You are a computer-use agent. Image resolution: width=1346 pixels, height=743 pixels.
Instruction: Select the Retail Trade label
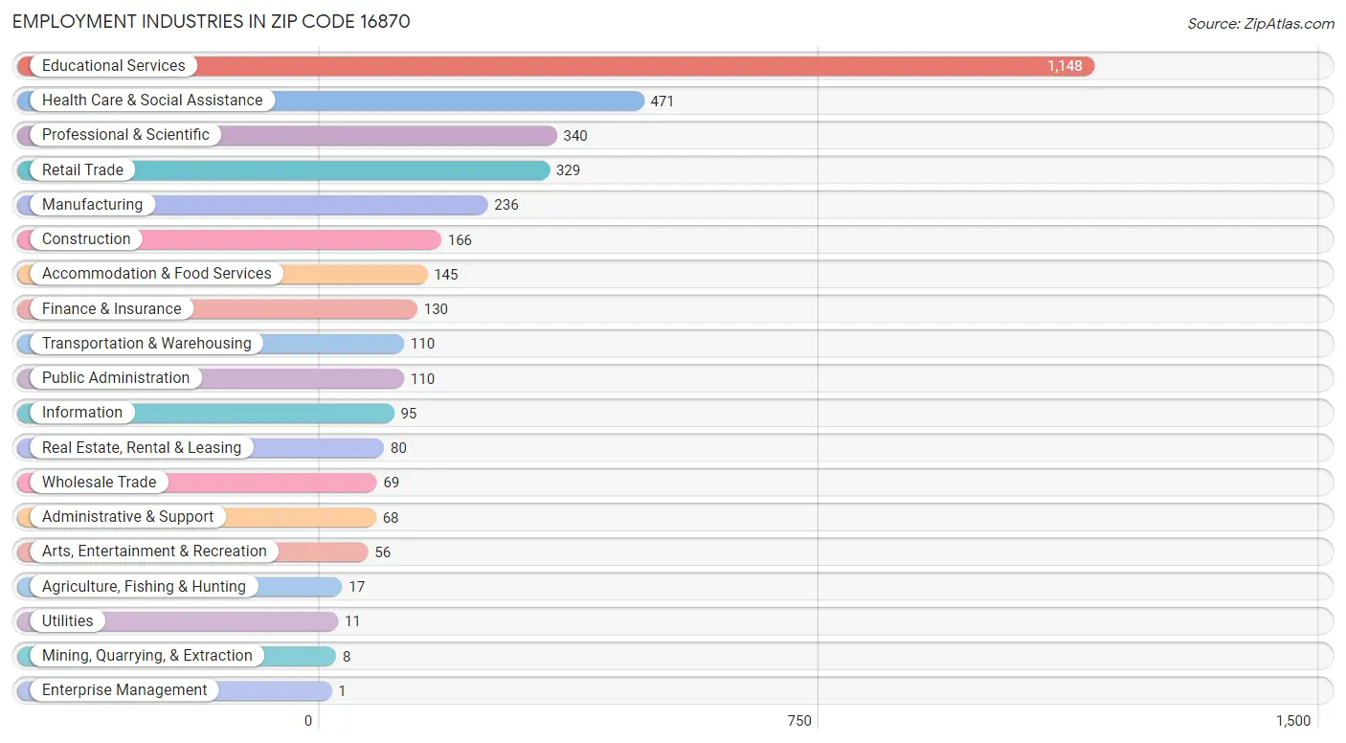coord(82,170)
